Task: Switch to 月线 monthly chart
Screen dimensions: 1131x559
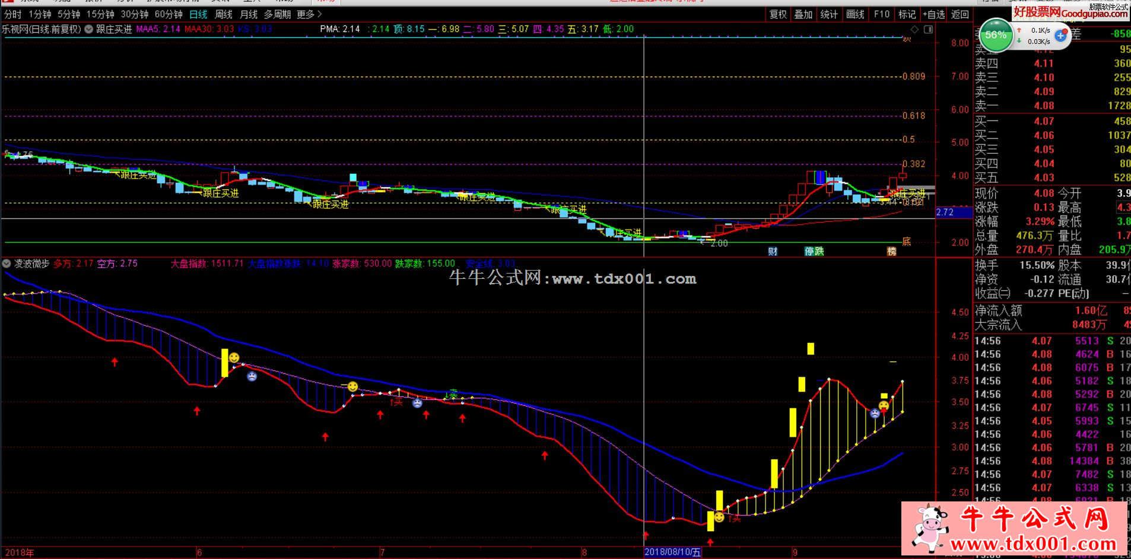Action: tap(249, 14)
